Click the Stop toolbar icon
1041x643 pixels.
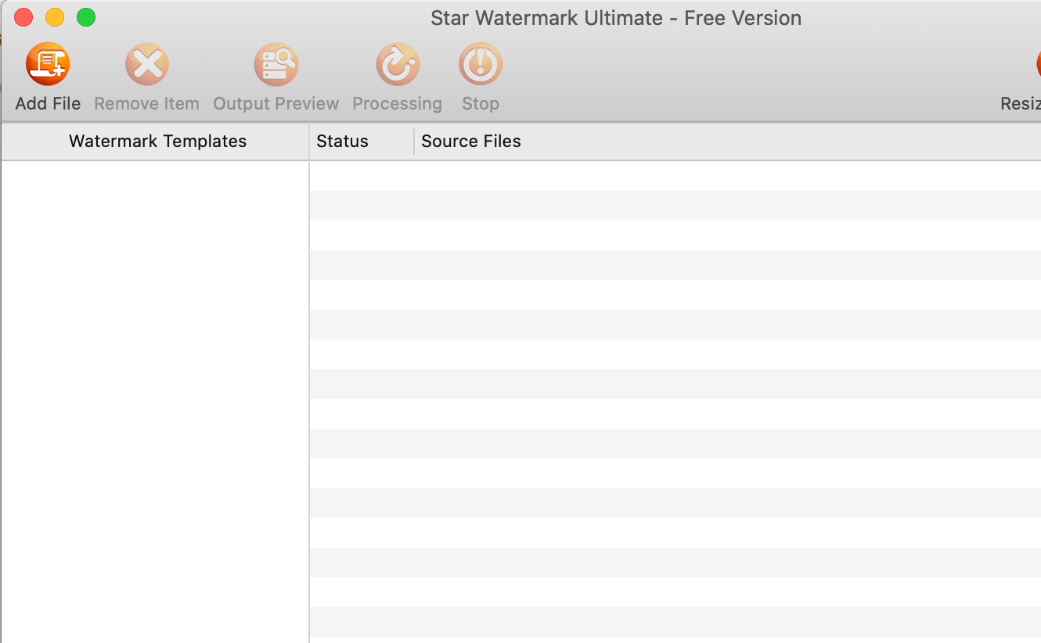pyautogui.click(x=481, y=64)
